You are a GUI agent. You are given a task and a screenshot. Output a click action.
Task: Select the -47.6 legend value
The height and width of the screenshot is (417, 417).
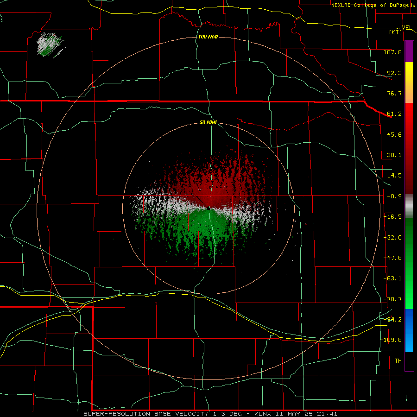coord(392,258)
